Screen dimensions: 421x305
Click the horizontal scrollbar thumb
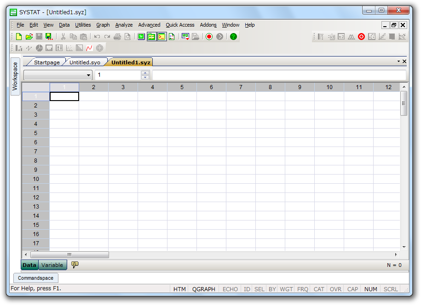[69, 254]
